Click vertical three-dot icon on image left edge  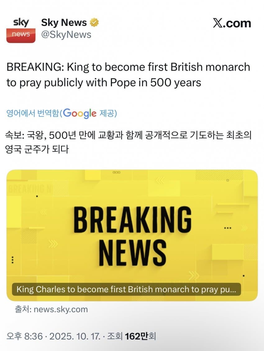click(x=12, y=260)
